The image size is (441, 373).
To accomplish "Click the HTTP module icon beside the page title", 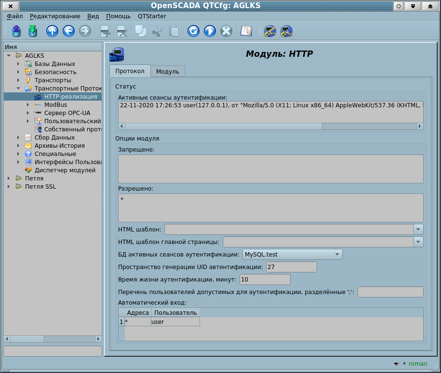I will [x=117, y=54].
